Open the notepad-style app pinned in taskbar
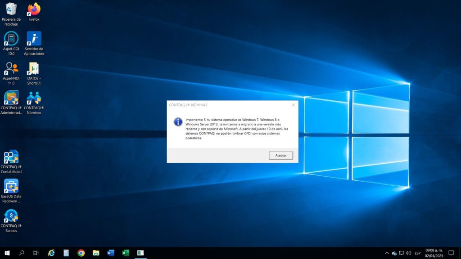Screen dimensions: 461x259 (x=66, y=253)
